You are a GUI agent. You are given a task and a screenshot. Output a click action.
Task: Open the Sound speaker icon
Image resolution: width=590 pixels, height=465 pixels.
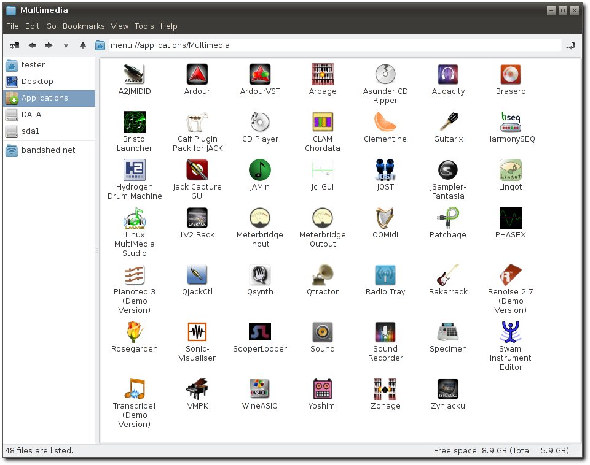tap(323, 332)
